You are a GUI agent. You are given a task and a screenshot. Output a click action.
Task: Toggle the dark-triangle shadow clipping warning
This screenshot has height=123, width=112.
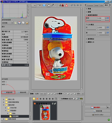tap(63, 5)
